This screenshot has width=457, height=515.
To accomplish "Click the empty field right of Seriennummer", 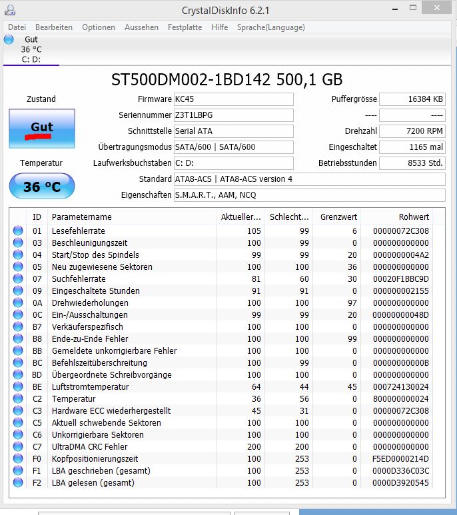I will click(412, 115).
